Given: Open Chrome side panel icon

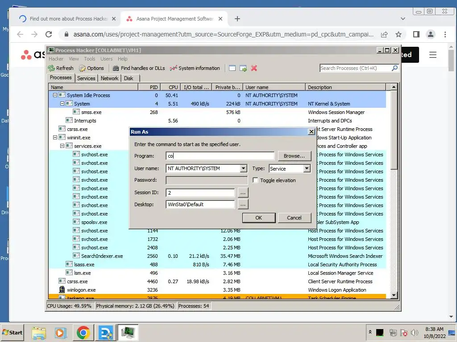Looking at the screenshot, I should coord(416,34).
